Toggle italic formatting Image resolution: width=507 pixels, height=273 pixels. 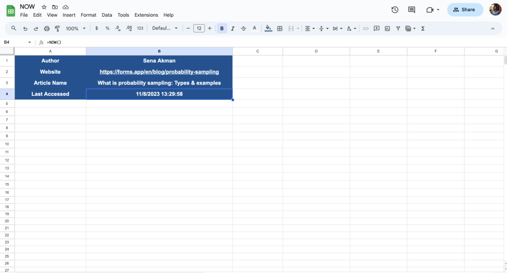coord(233,29)
